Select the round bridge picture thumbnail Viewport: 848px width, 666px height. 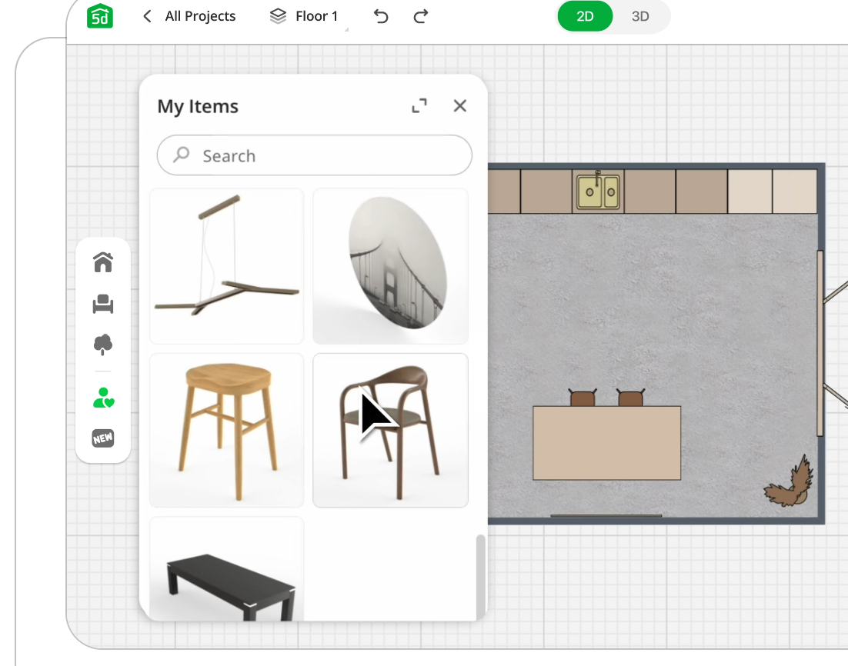390,266
